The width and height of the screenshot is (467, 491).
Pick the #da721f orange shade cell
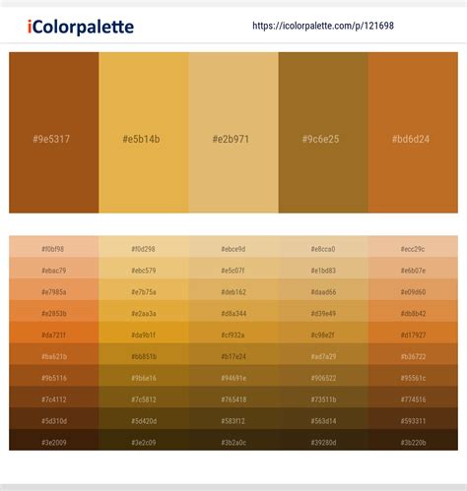[54, 333]
